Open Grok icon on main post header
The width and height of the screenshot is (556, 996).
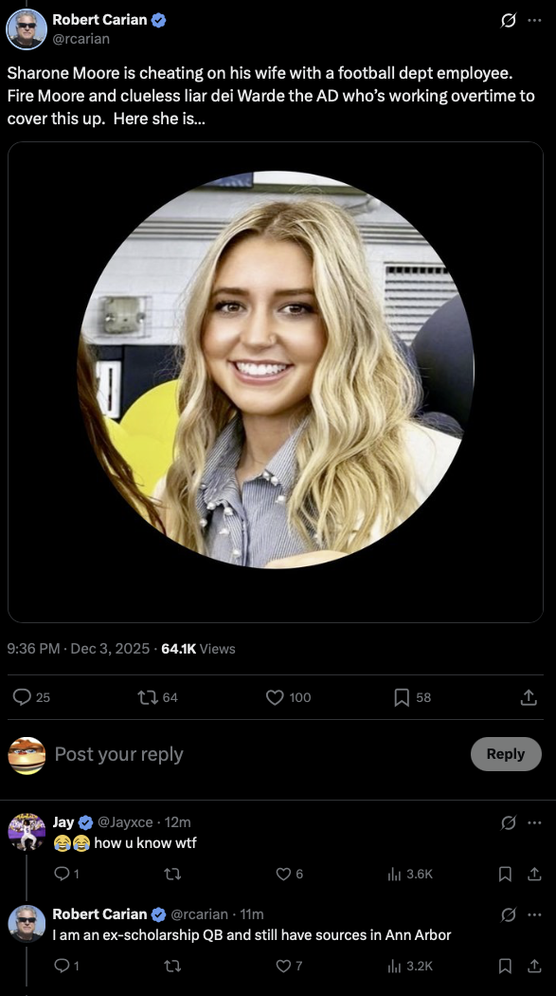(508, 20)
